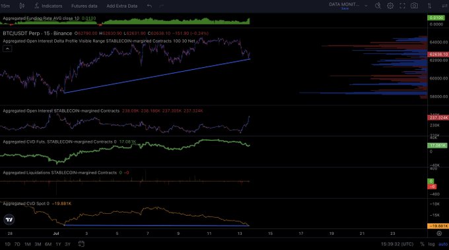Toggle percent scale mode
Viewport: 449px width, 250px height.
(422, 244)
